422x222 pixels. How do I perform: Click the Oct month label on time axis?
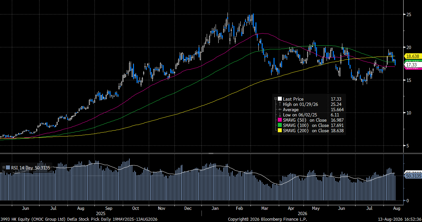pyautogui.click(x=135, y=209)
